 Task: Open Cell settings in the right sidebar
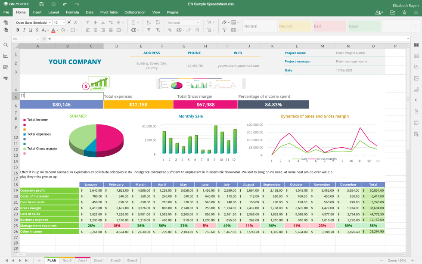point(416,45)
